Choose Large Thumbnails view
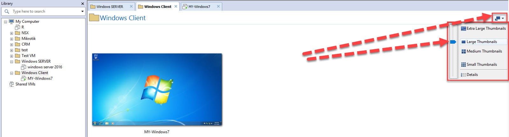Screen dimensions: 509x137 [x=483, y=42]
